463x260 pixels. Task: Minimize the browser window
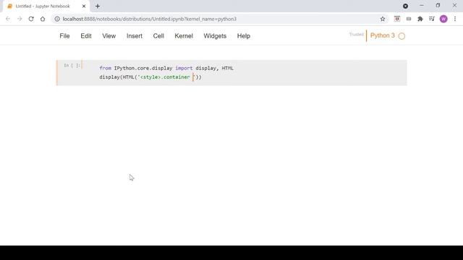tap(422, 6)
